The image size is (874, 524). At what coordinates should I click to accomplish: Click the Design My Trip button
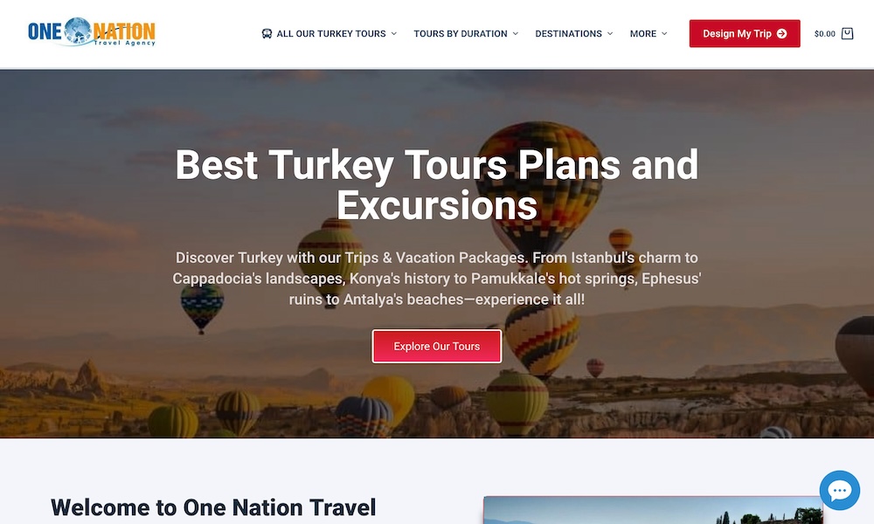744,33
